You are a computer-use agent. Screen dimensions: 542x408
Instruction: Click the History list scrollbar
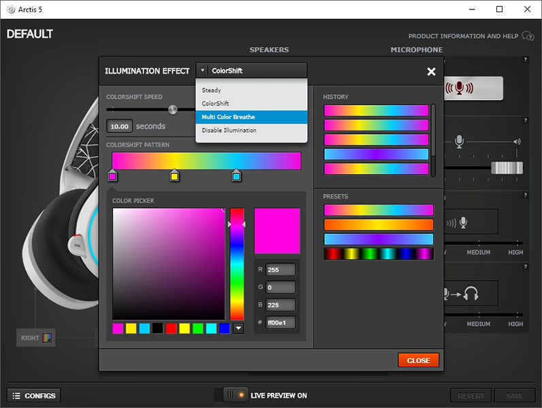tap(433, 140)
